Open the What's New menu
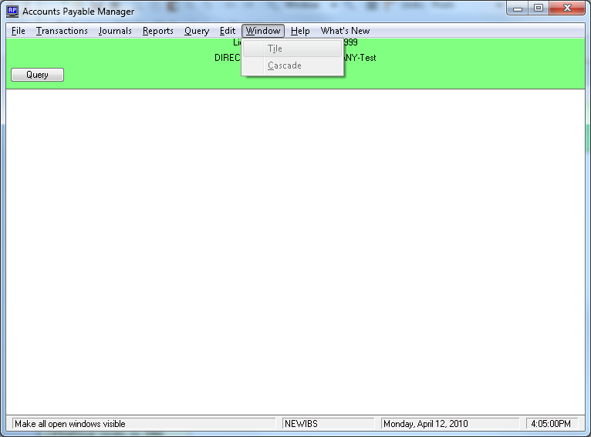This screenshot has height=437, width=591. [345, 31]
